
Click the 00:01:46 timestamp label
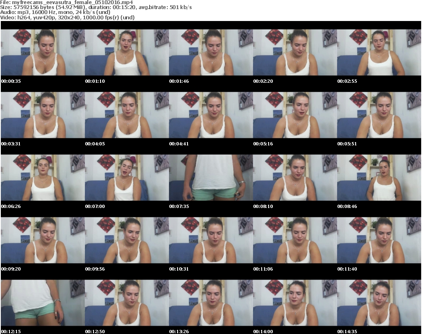[179, 81]
